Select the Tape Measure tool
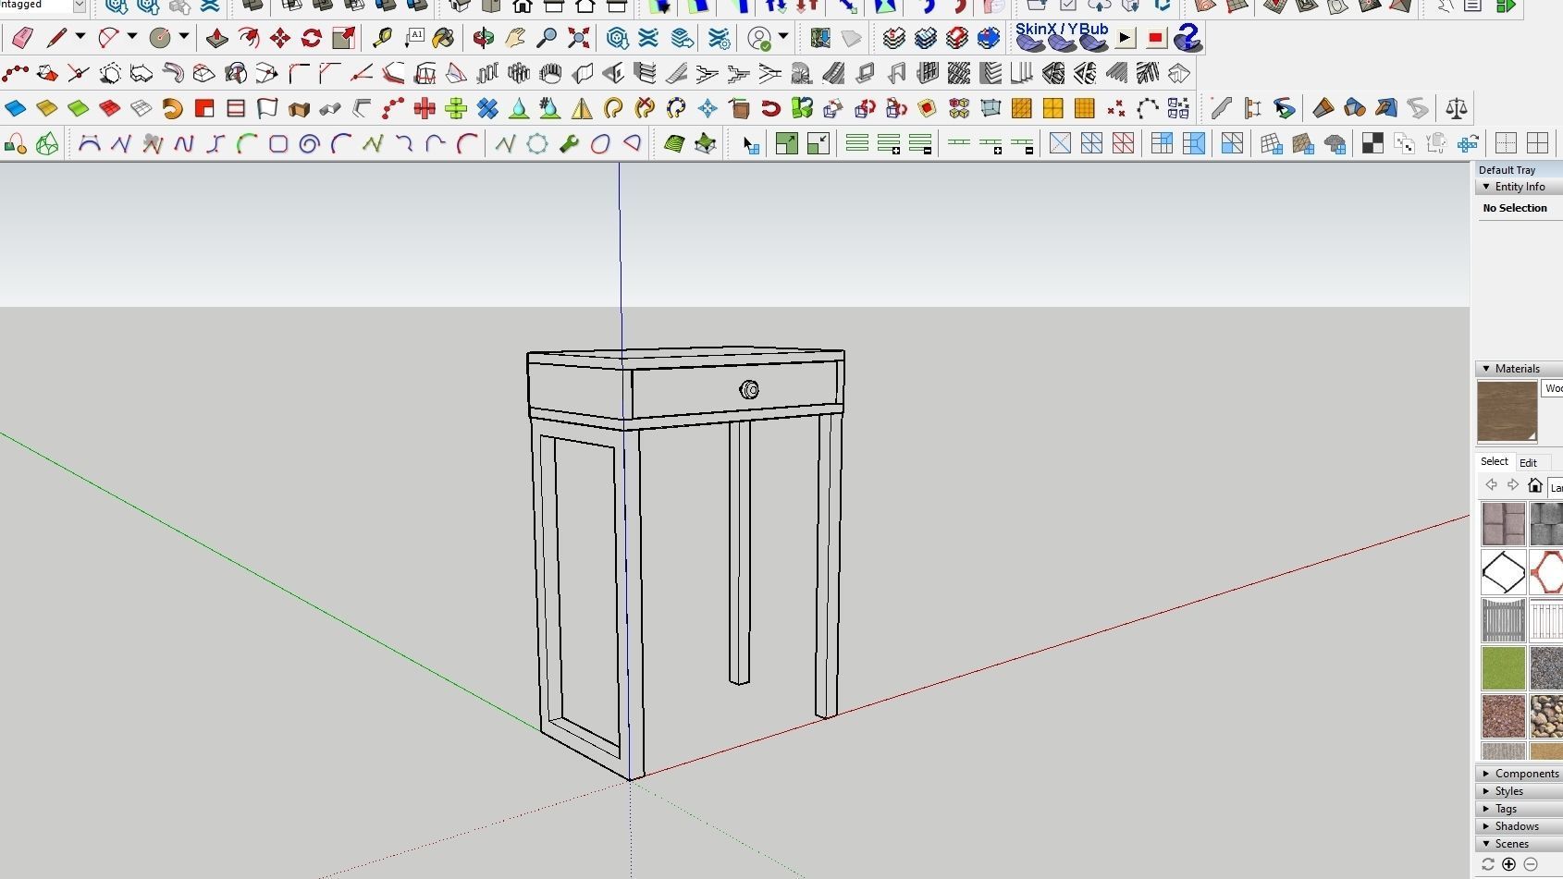 point(382,38)
